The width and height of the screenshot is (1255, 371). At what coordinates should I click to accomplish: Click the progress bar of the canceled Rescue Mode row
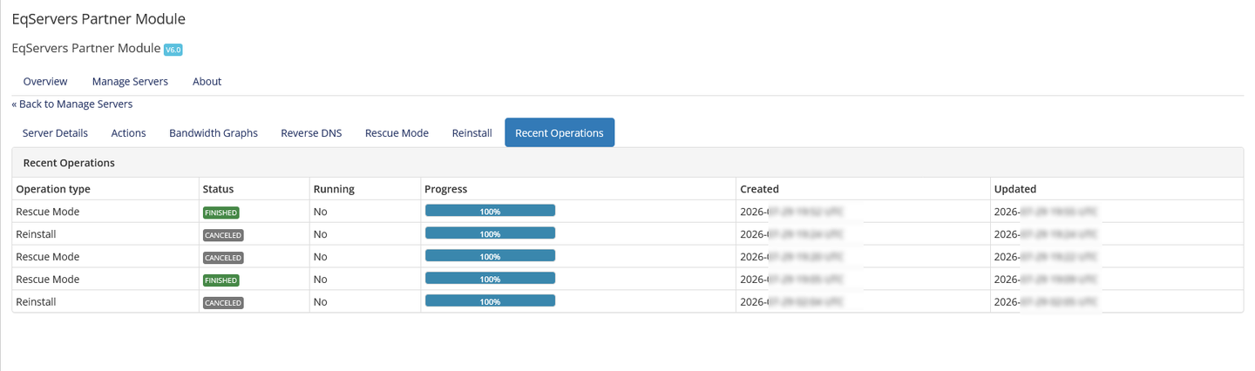[490, 256]
